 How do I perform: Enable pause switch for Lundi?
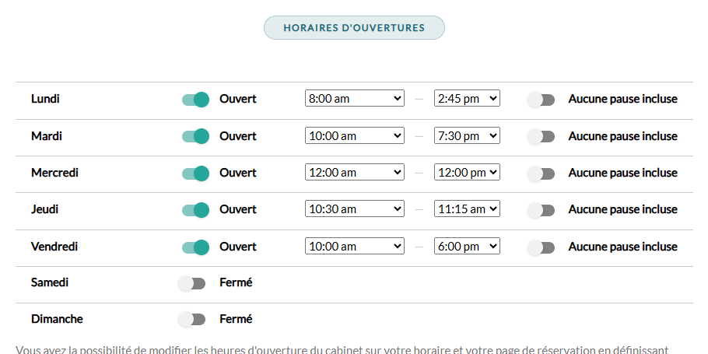pos(541,100)
